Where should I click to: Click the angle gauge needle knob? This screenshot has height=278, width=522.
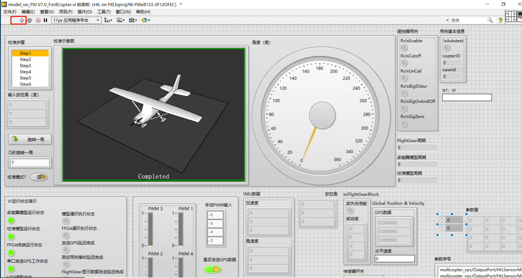pos(322,115)
